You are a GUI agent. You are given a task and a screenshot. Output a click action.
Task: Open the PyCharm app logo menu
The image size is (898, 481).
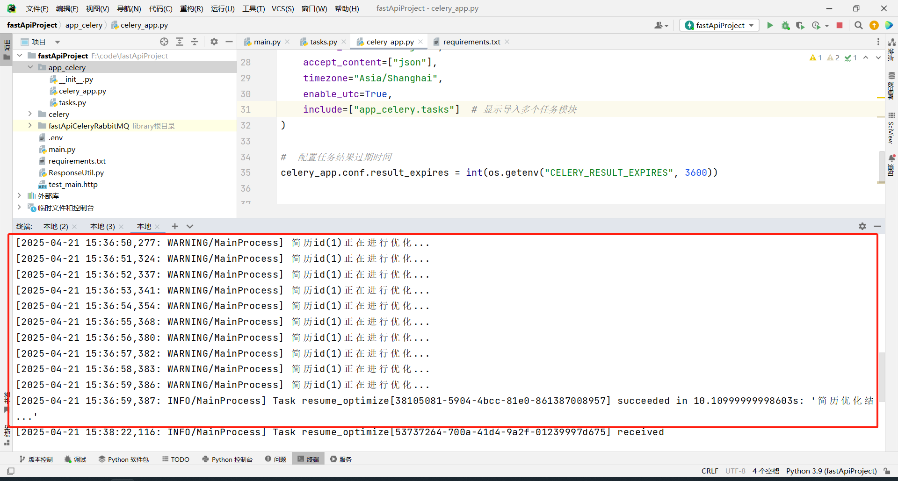point(11,8)
